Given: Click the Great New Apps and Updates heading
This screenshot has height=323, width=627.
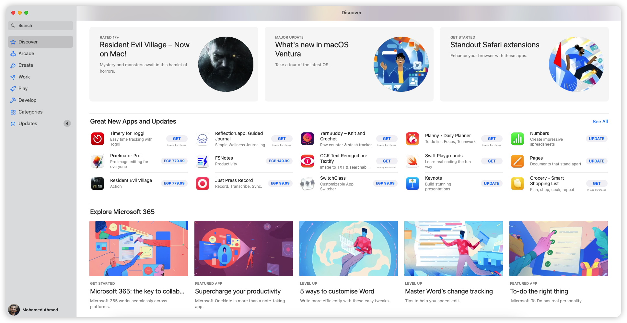Looking at the screenshot, I should pyautogui.click(x=133, y=121).
